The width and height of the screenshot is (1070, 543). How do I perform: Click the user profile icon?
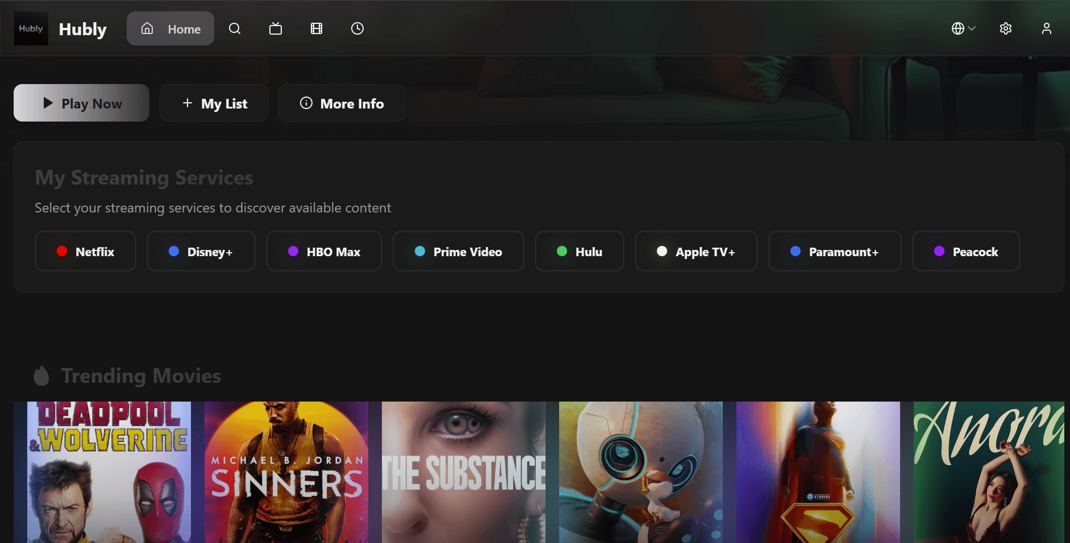tap(1046, 28)
